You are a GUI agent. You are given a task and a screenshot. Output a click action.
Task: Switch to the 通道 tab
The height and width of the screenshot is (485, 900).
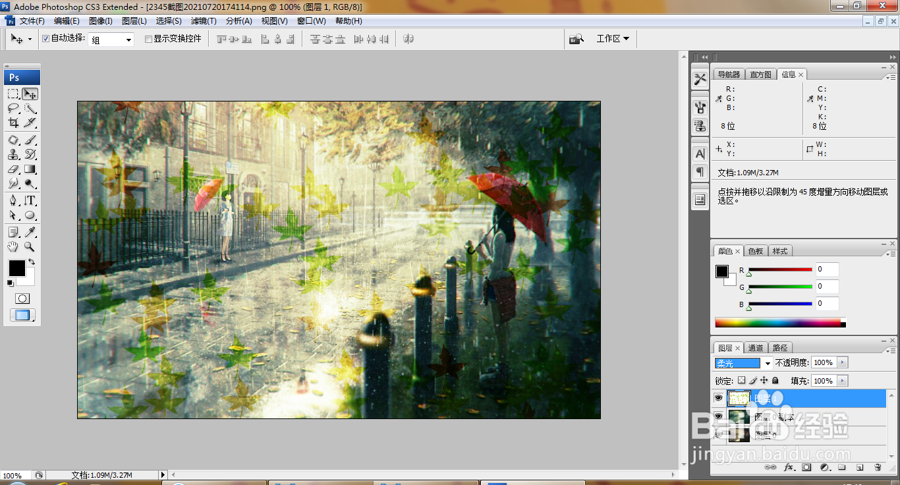[756, 348]
